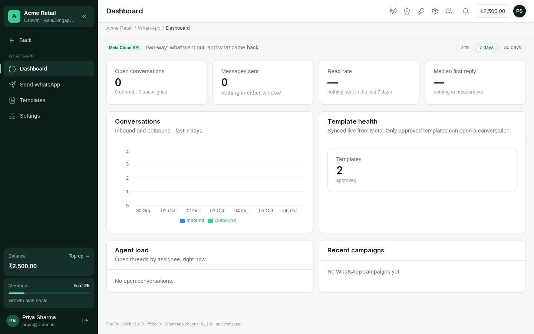The height and width of the screenshot is (334, 534).
Task: Toggle the Outbound legend series in chart
Action: point(222,220)
